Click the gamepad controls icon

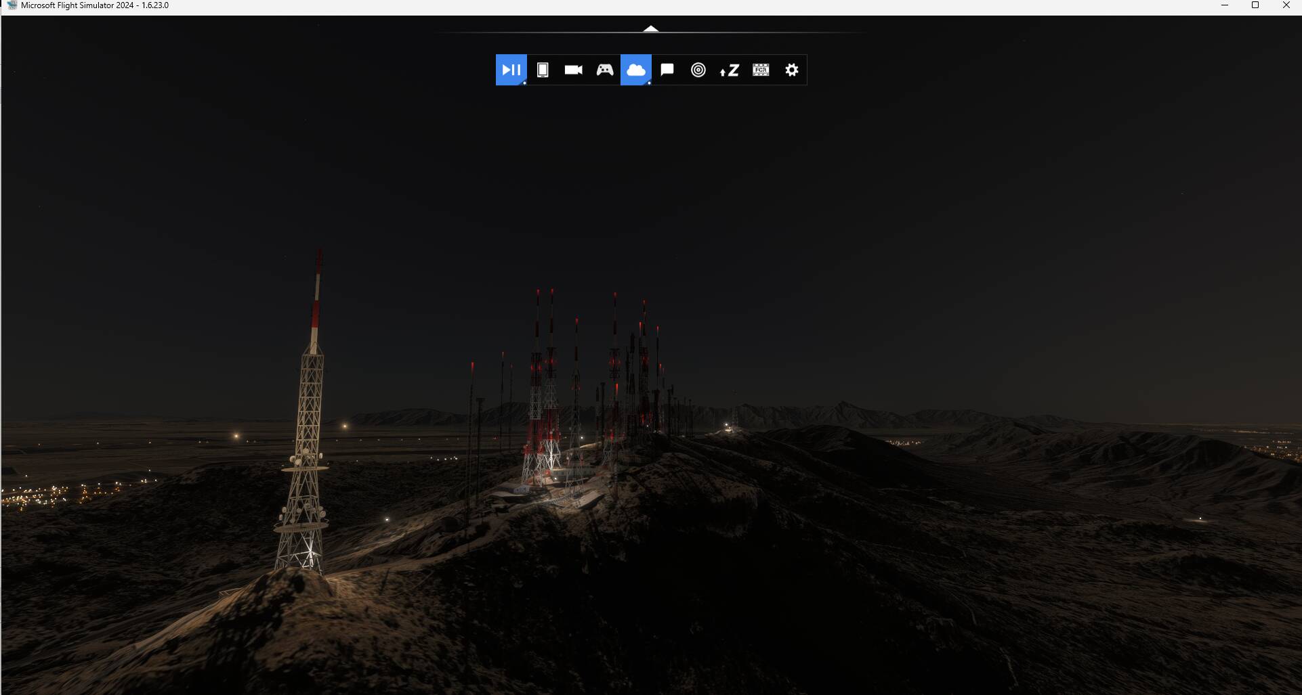coord(604,70)
